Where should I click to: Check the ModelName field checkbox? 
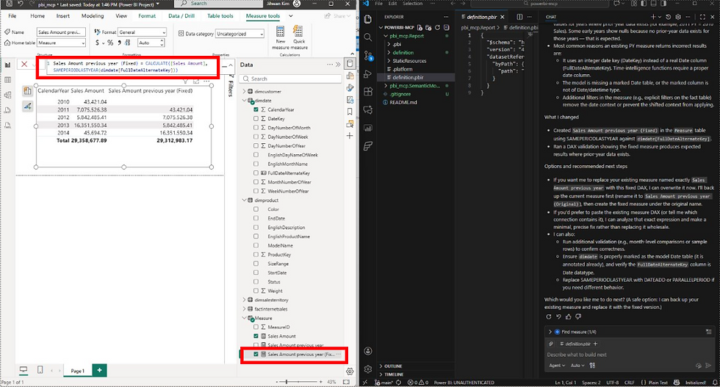pyautogui.click(x=256, y=245)
